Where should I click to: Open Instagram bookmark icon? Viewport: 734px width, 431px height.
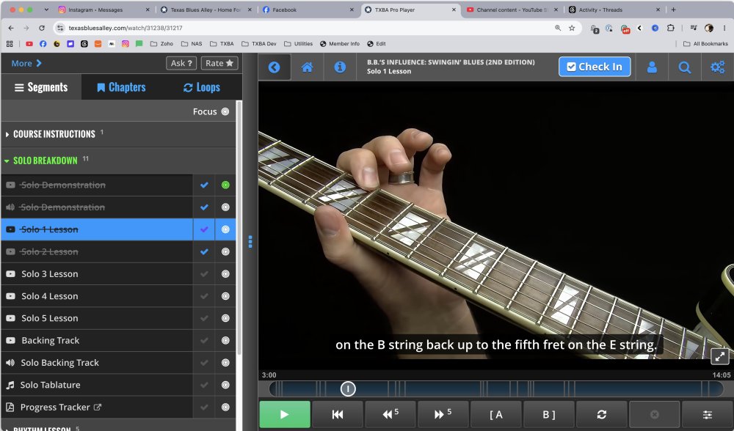click(125, 44)
